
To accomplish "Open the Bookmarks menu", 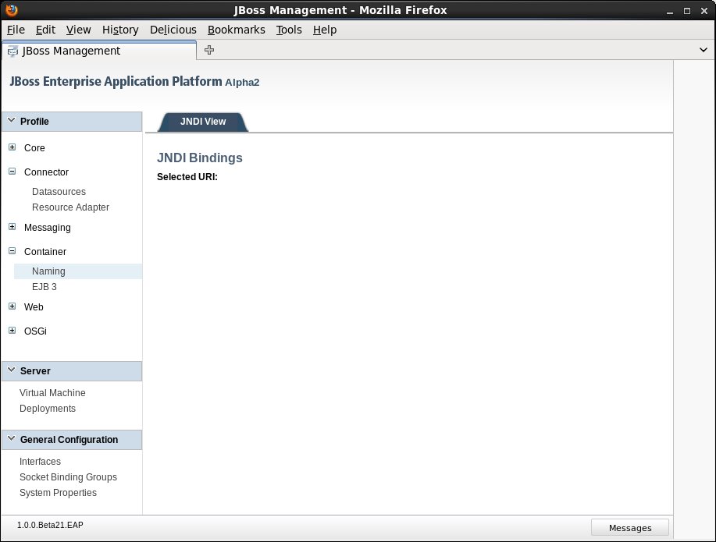I will [x=236, y=30].
